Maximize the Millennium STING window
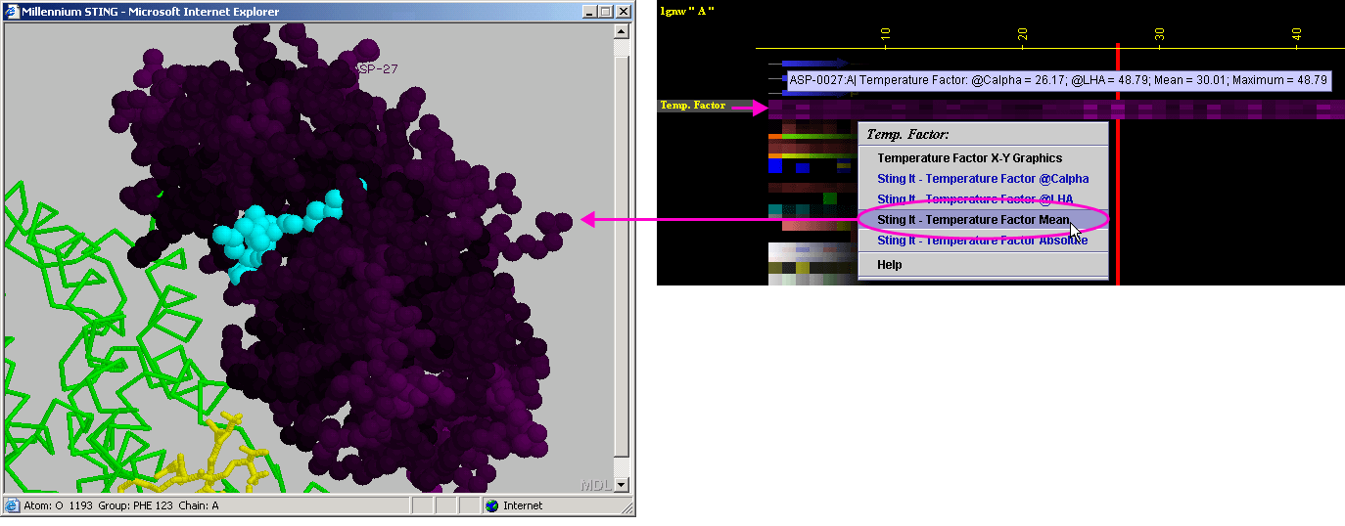The height and width of the screenshot is (526, 1345). [x=605, y=12]
